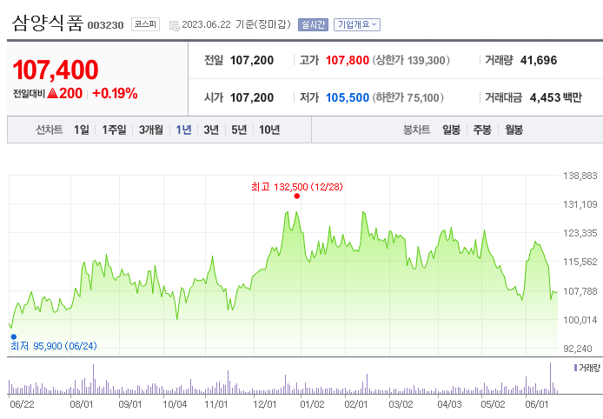Viewport: 603px width, 419px height.
Task: Click the 최저 95,900 (06/24) label
Action: point(54,346)
